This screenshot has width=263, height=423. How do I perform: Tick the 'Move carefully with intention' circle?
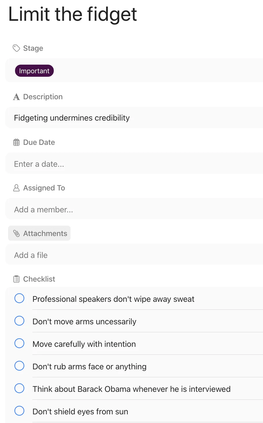pos(19,343)
